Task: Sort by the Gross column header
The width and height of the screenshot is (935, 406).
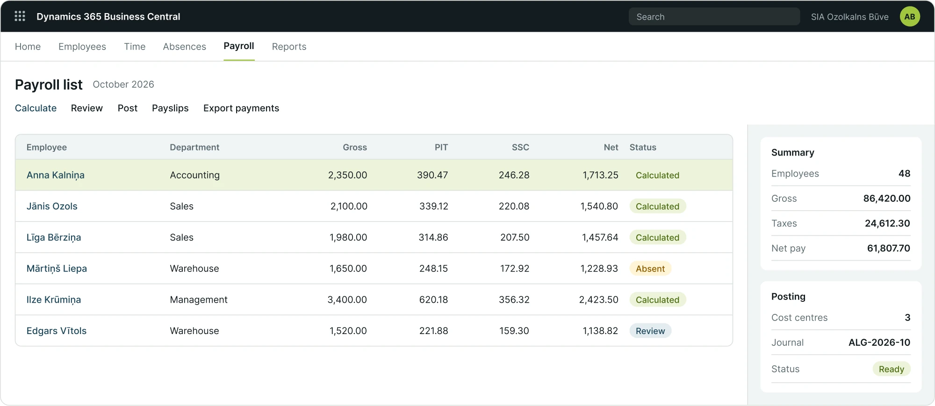Action: pyautogui.click(x=355, y=147)
